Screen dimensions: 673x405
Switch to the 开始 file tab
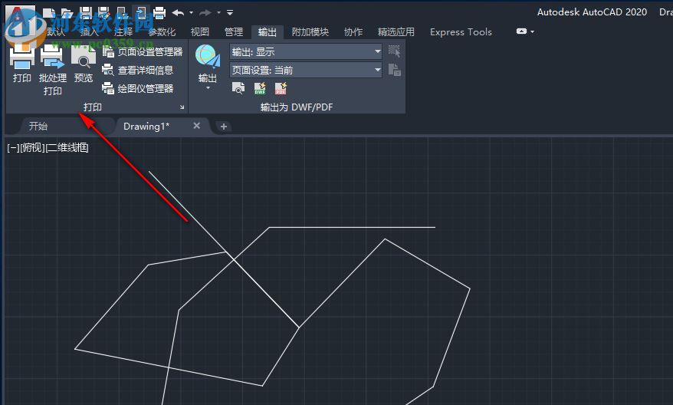click(38, 127)
